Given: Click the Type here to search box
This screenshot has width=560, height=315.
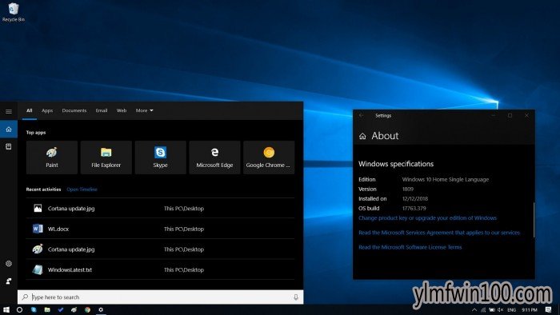Looking at the screenshot, I should pos(160,297).
